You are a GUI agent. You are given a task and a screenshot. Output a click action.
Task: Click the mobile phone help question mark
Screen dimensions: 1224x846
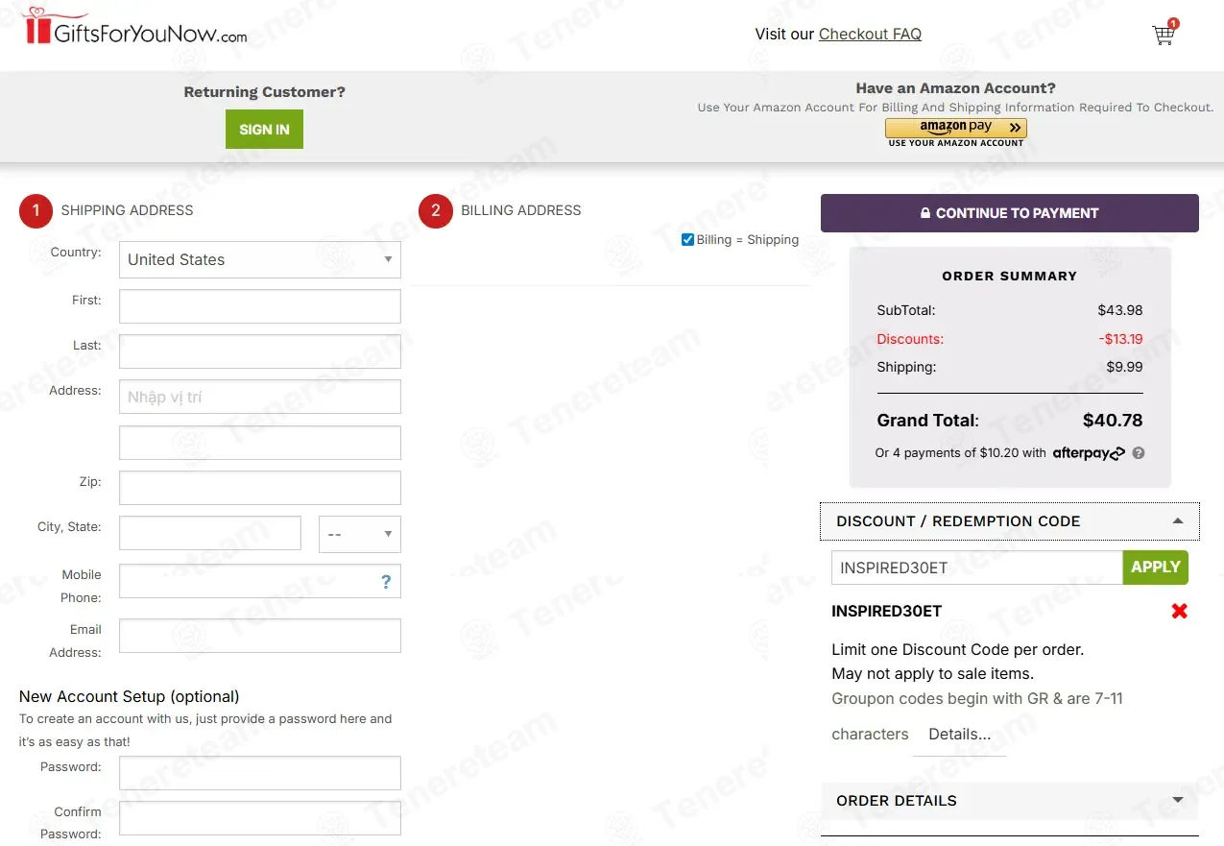(386, 582)
